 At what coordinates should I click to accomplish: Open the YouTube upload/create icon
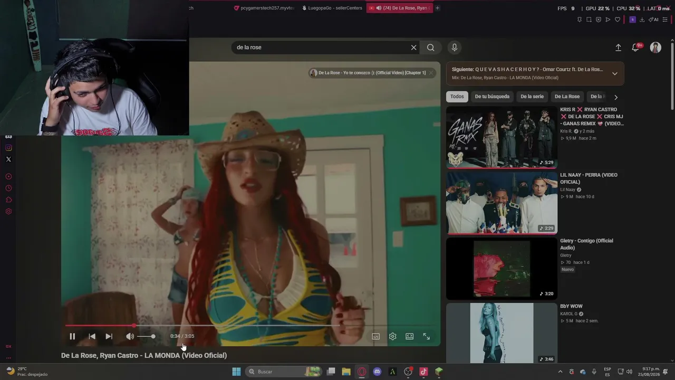pyautogui.click(x=618, y=47)
